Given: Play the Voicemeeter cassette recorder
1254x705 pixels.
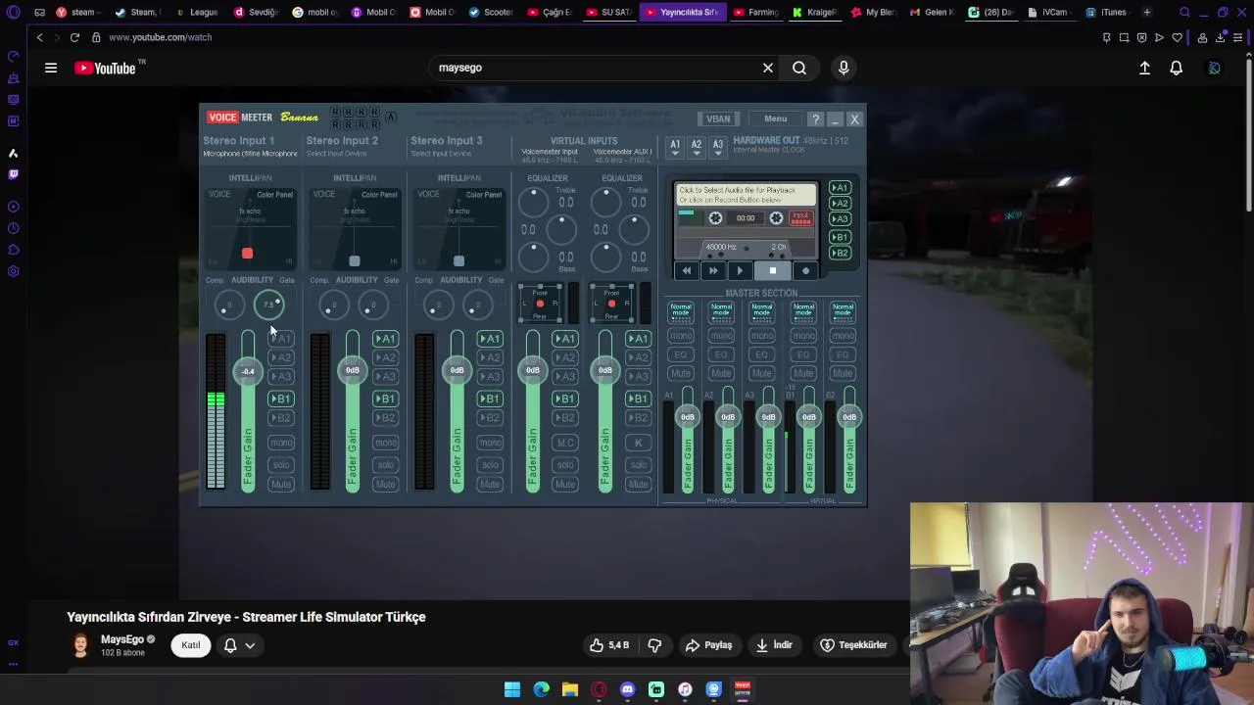Looking at the screenshot, I should click(740, 271).
